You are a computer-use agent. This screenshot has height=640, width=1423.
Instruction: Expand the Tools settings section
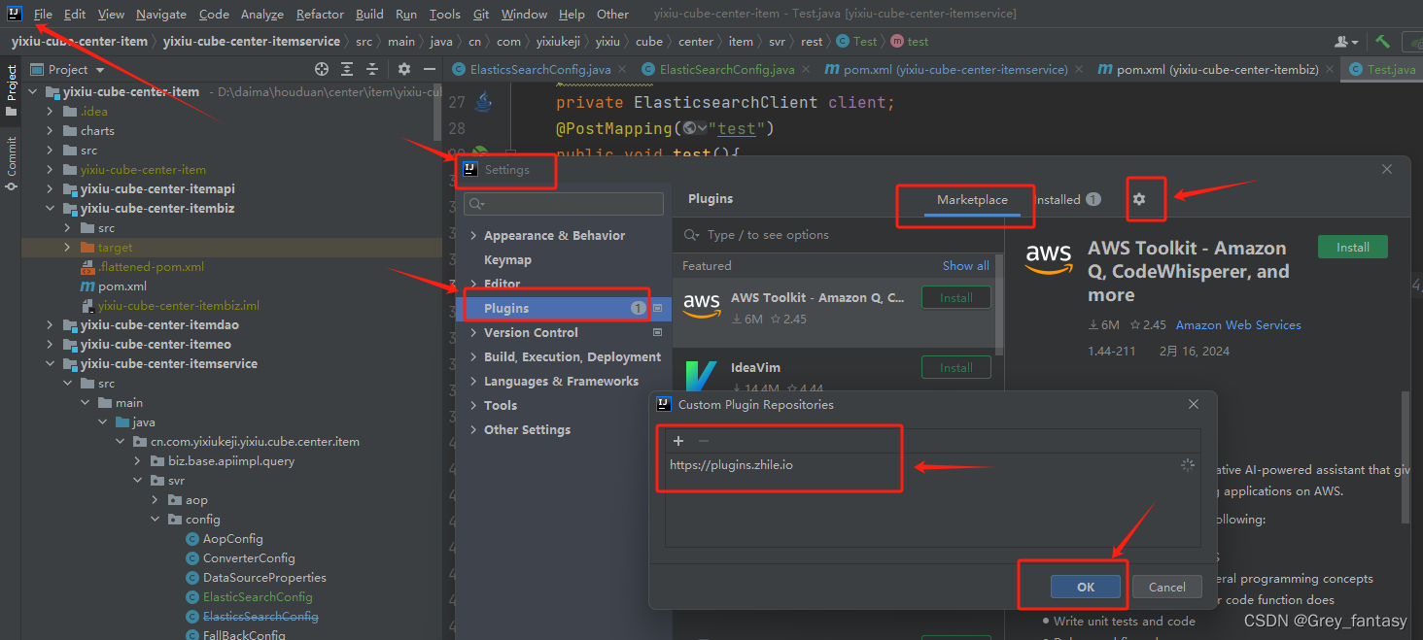click(473, 405)
